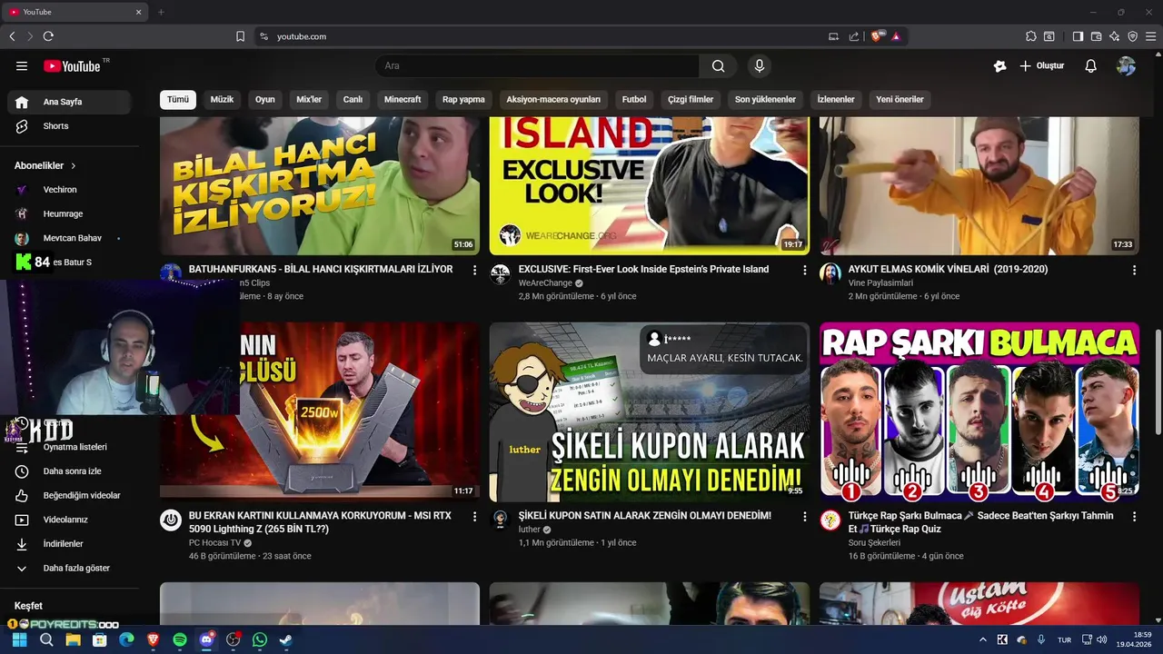Viewport: 1163px width, 654px height.
Task: Open the Brave Wallet icon
Action: [x=1096, y=36]
